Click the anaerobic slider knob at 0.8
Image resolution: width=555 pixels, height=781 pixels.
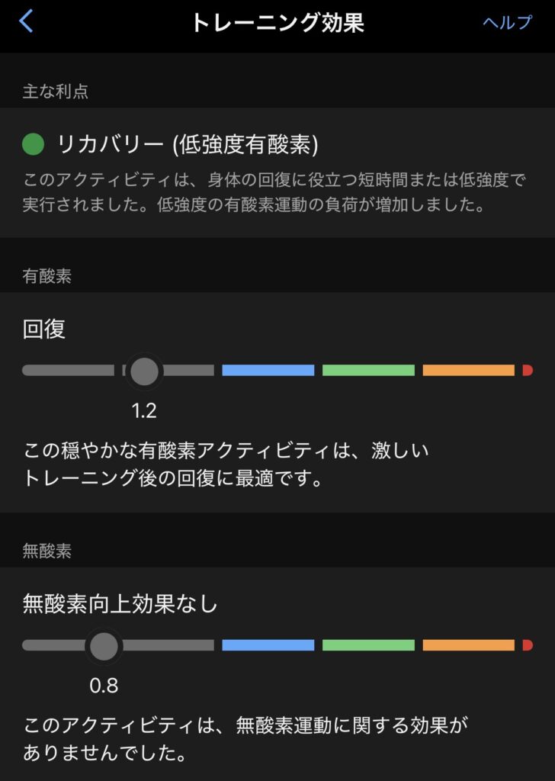pyautogui.click(x=104, y=645)
